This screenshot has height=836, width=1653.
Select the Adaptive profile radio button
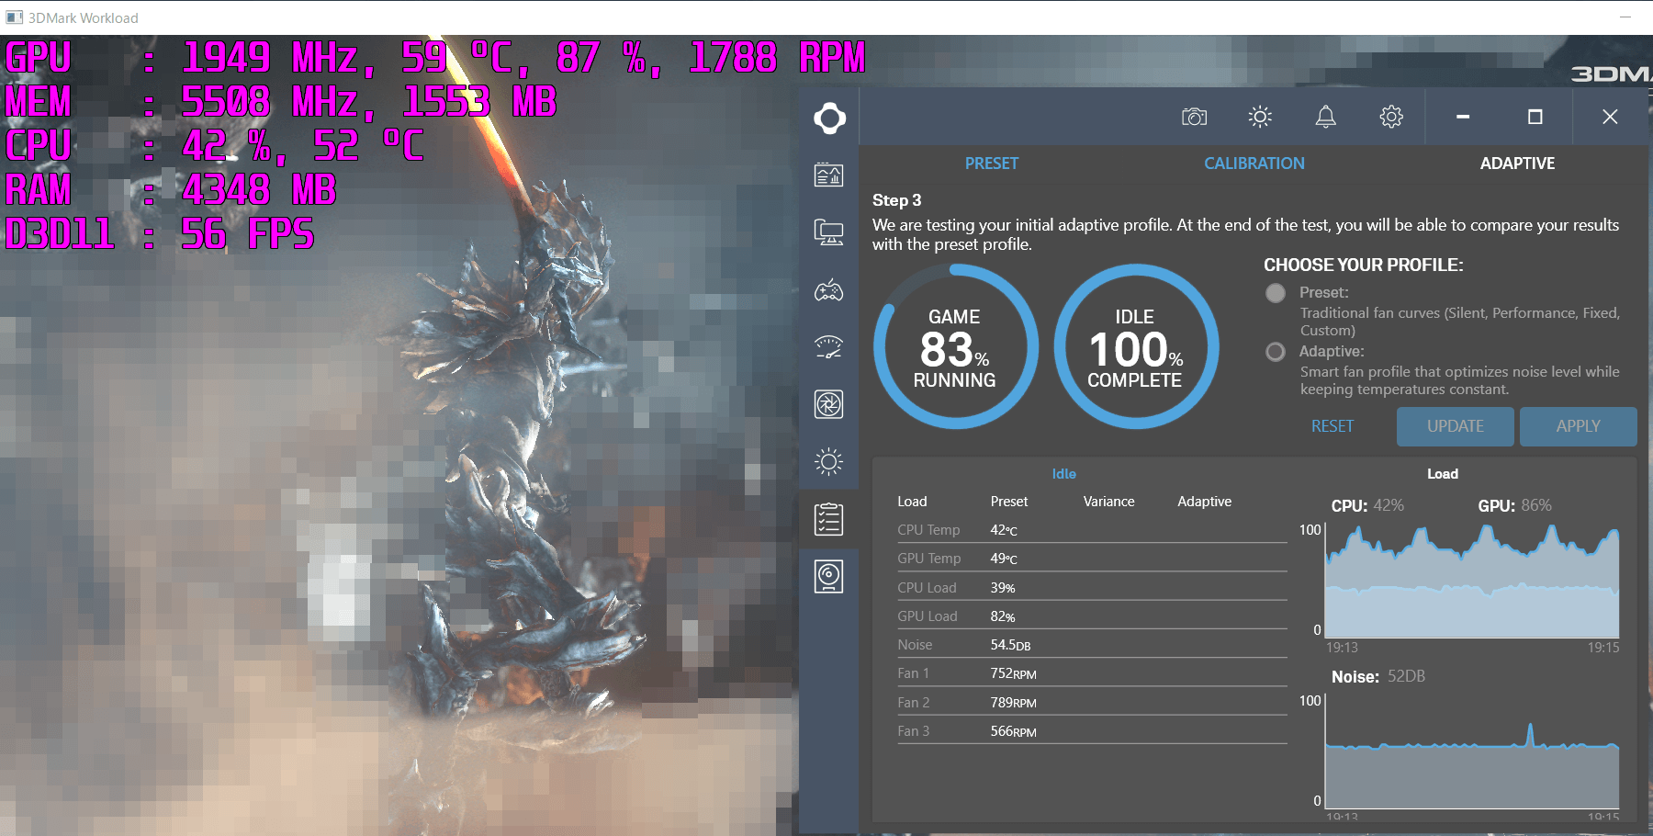pyautogui.click(x=1276, y=352)
